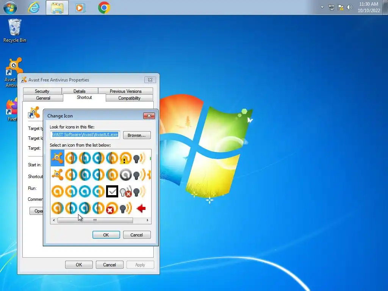Image resolution: width=388 pixels, height=291 pixels.
Task: Choose the black-framed checkmark icon
Action: tap(112, 191)
